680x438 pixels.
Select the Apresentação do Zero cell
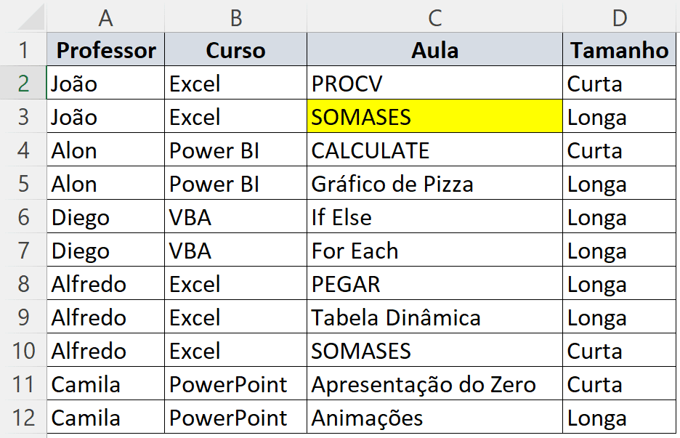tap(434, 384)
